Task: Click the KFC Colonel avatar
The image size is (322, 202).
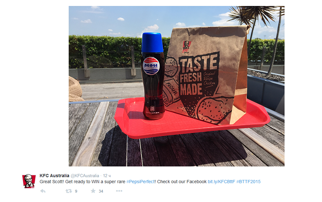Action: [29, 181]
